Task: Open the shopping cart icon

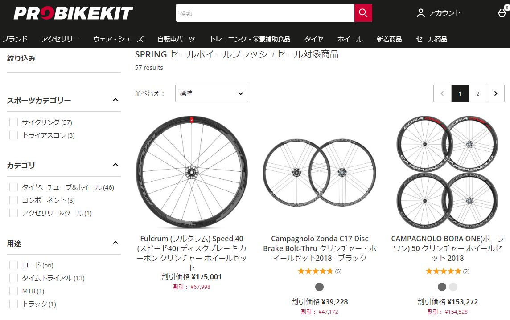Action: tap(503, 13)
